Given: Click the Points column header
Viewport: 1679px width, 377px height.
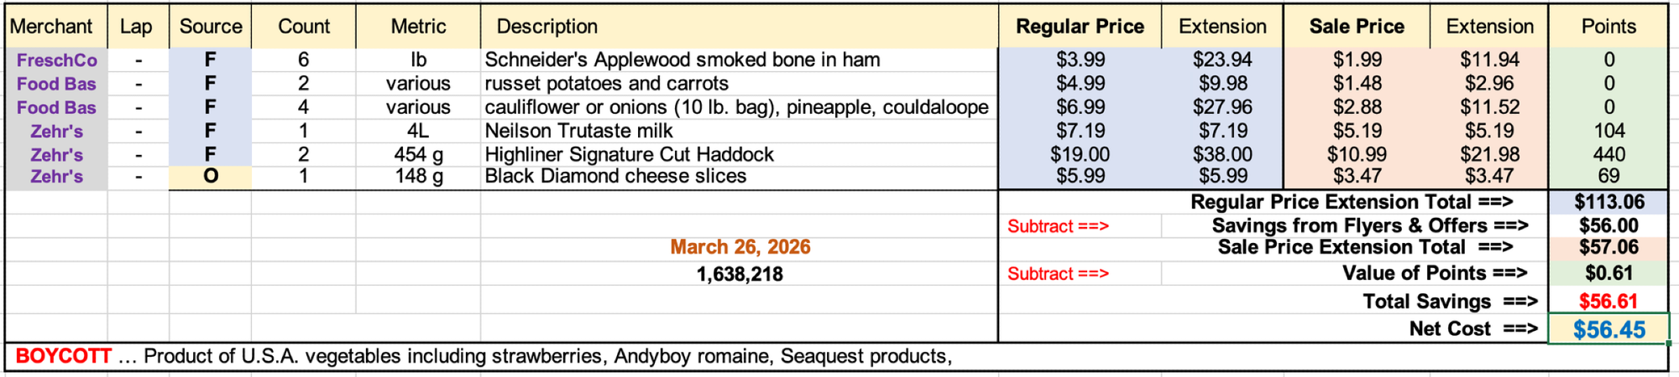Looking at the screenshot, I should 1608,27.
